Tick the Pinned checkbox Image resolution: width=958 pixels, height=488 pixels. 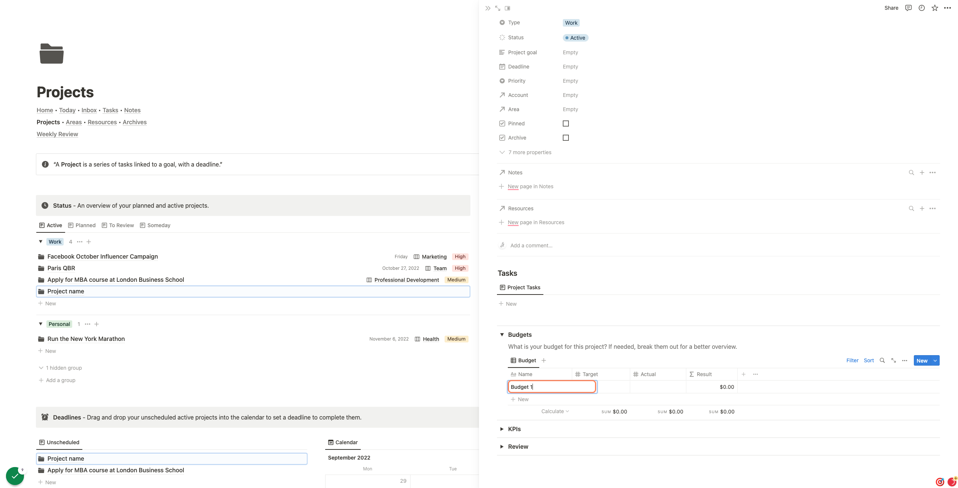pyautogui.click(x=566, y=123)
